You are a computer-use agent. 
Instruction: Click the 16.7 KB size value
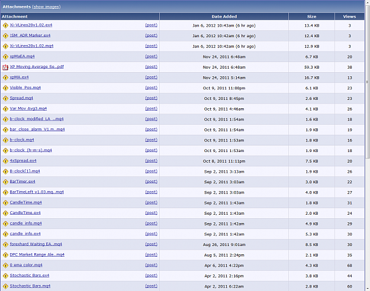click(x=311, y=77)
